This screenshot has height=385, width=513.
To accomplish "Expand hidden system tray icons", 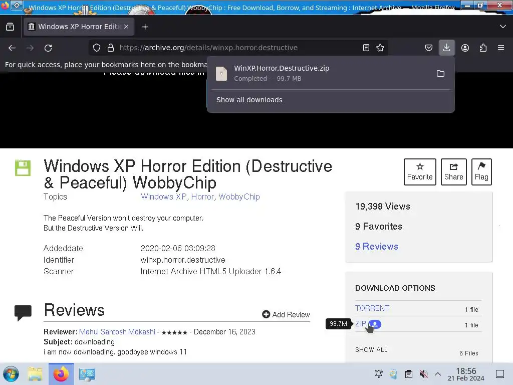I will (x=438, y=374).
